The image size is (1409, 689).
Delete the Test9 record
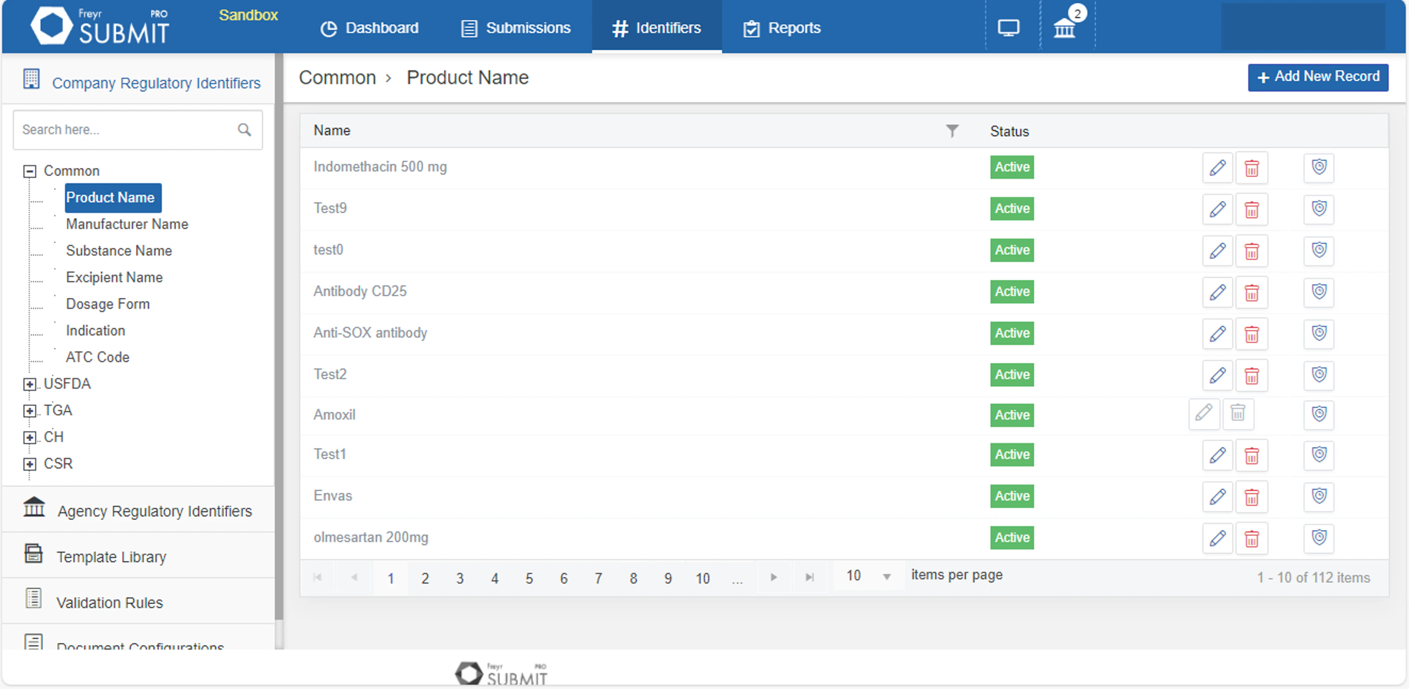pyautogui.click(x=1252, y=209)
